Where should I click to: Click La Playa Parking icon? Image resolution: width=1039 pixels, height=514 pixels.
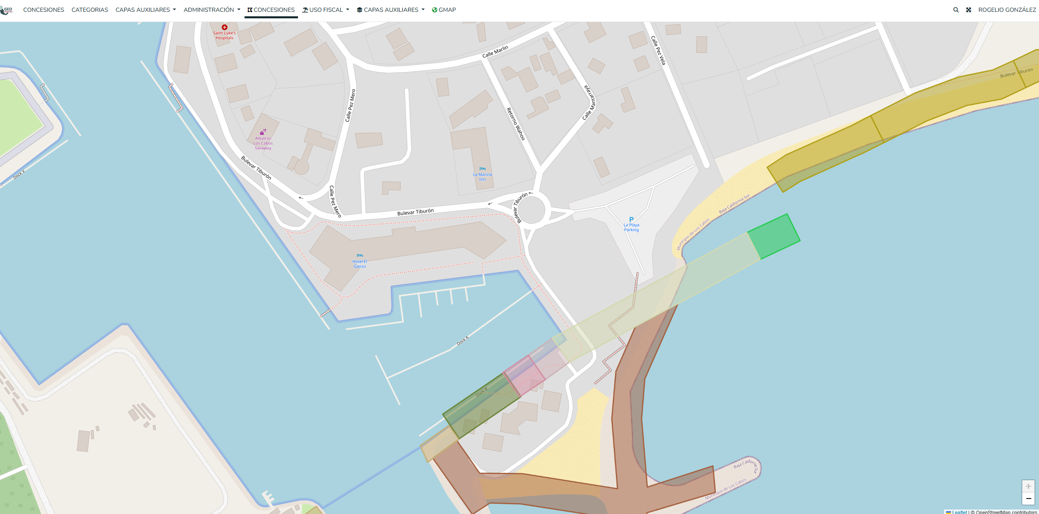click(x=631, y=220)
